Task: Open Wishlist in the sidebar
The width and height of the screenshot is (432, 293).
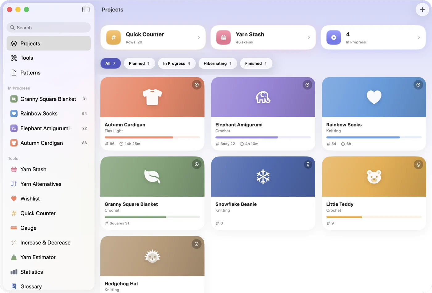Action: [x=49, y=199]
